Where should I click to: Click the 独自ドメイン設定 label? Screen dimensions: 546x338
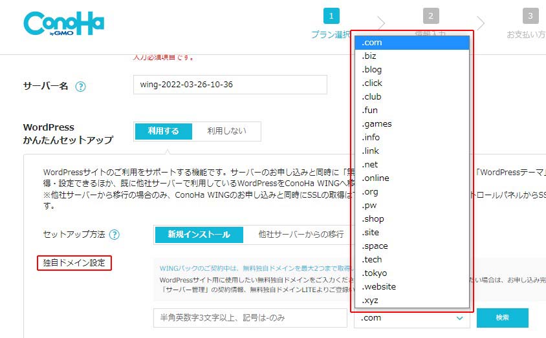click(x=74, y=263)
